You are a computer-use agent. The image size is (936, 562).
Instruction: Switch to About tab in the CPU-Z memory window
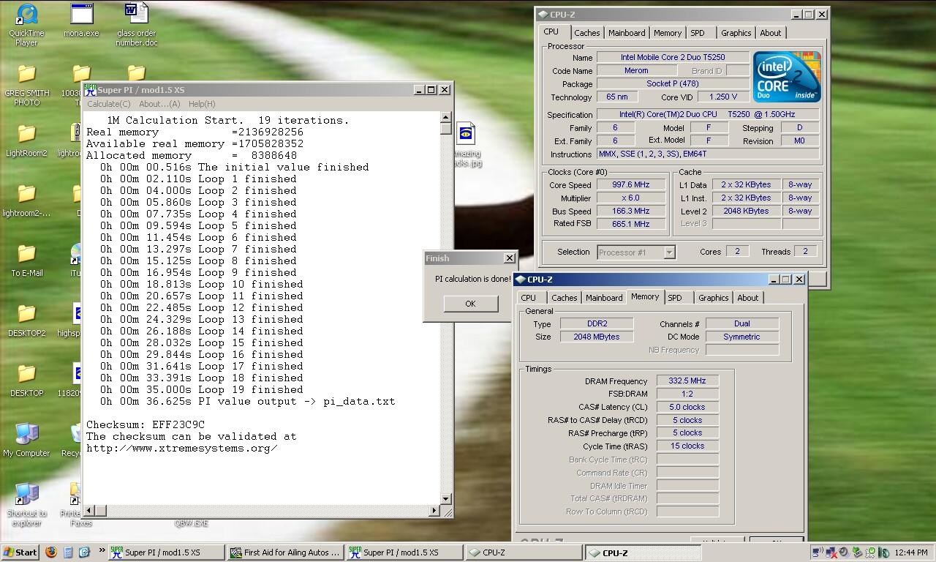tap(747, 298)
